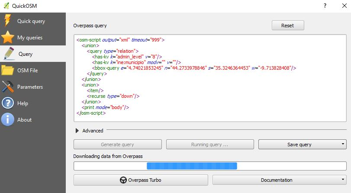Click the download progress bar
This screenshot has height=193, width=351.
click(x=210, y=166)
